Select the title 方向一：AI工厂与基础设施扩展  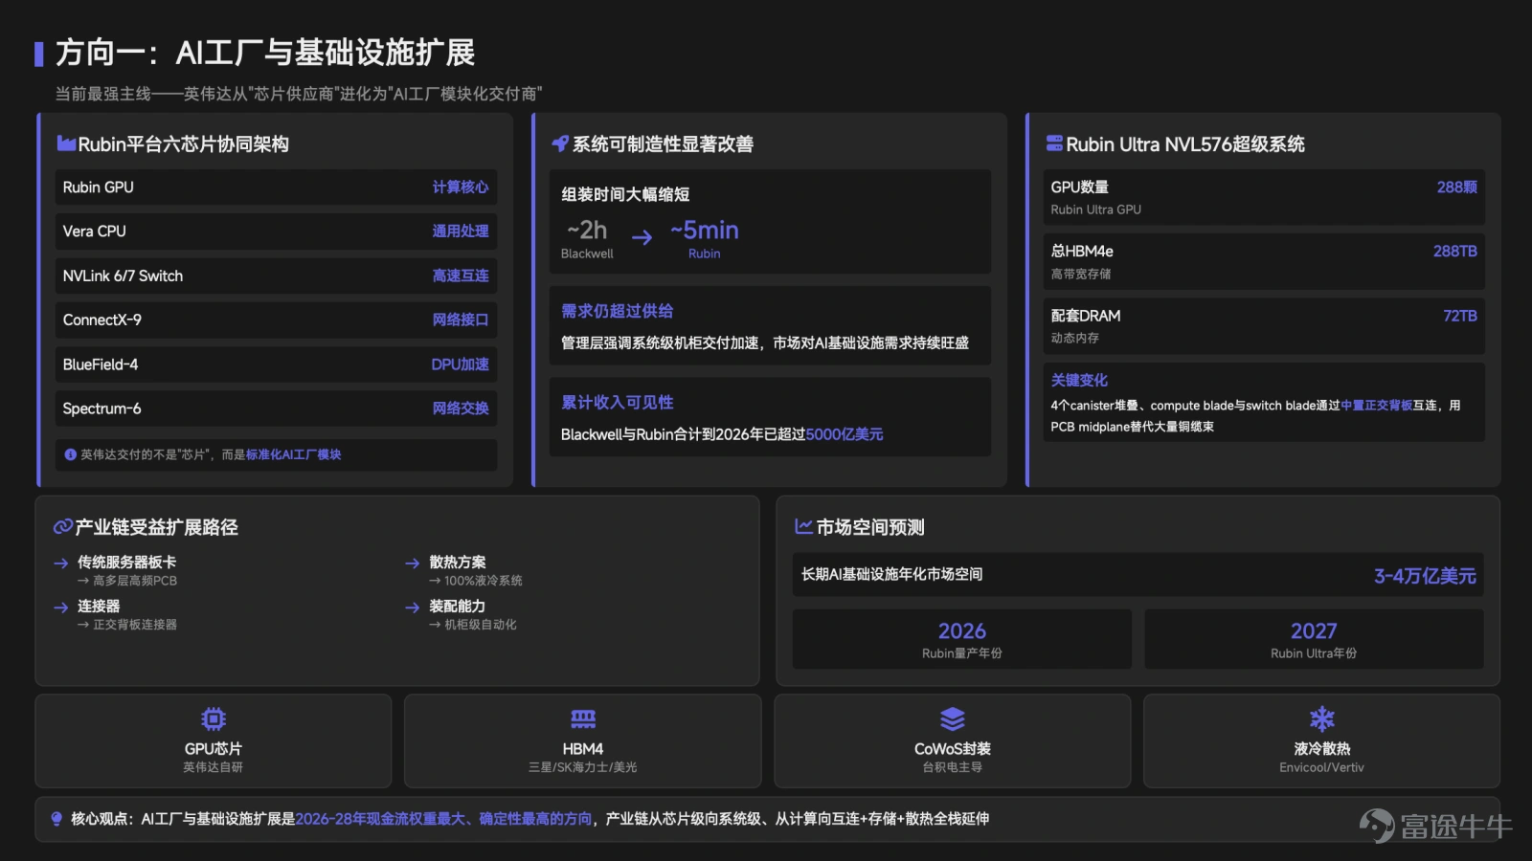[265, 53]
